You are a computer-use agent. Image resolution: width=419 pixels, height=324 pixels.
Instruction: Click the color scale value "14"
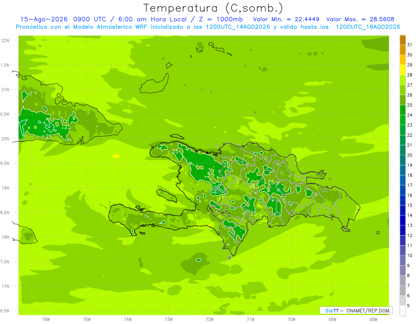point(410,215)
